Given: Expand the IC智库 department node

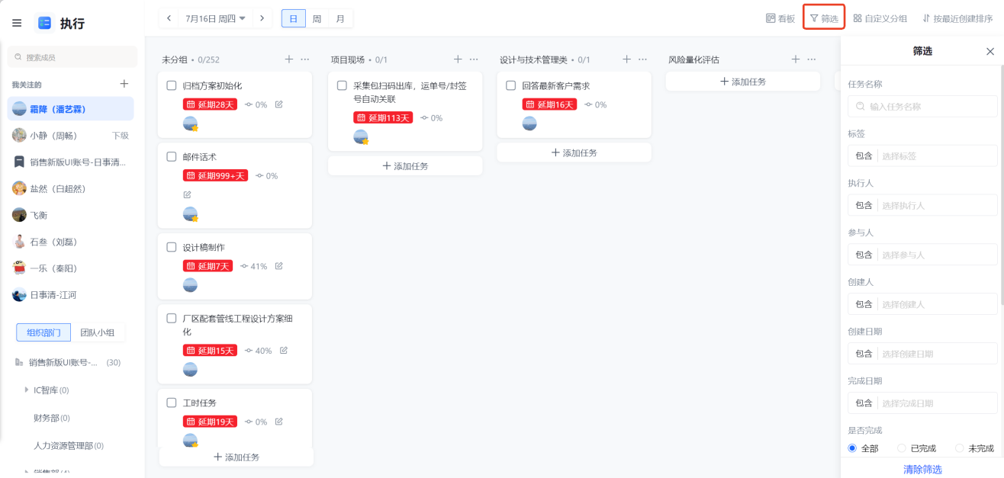Looking at the screenshot, I should (x=27, y=390).
